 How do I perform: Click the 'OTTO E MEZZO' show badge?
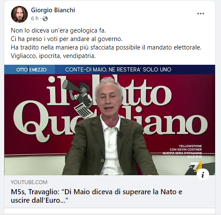pos(31,69)
